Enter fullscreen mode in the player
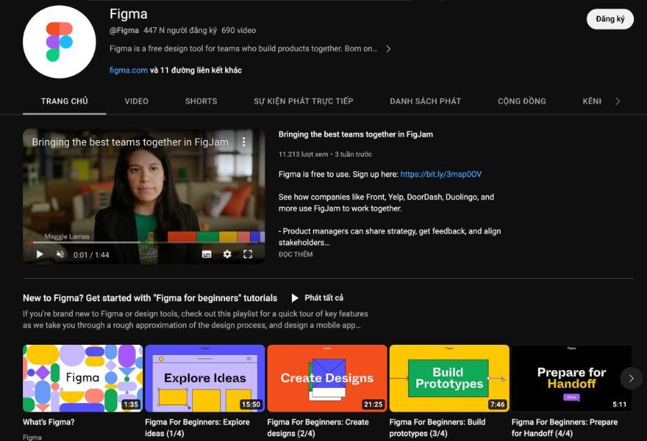The image size is (647, 441). (x=248, y=254)
